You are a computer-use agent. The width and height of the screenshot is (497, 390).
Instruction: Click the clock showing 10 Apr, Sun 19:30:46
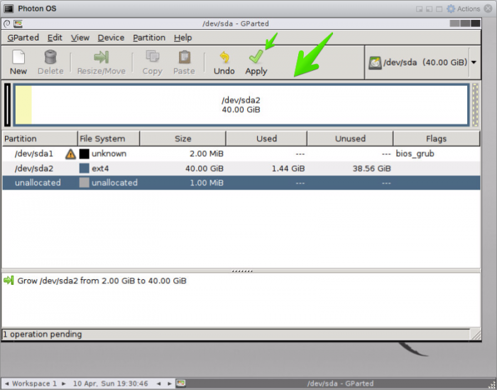click(110, 384)
